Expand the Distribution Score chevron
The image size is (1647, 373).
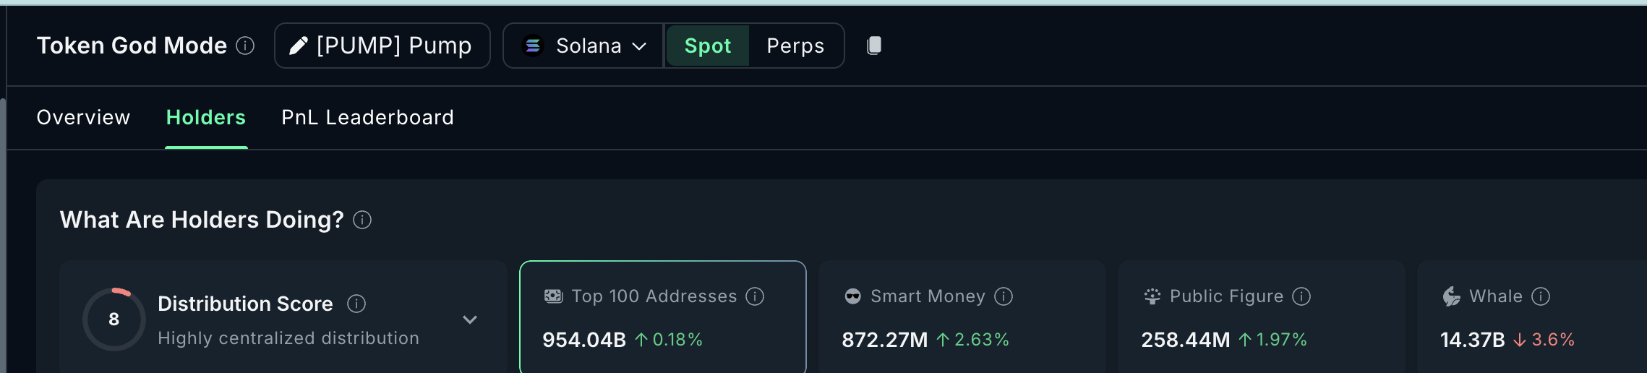coord(470,320)
